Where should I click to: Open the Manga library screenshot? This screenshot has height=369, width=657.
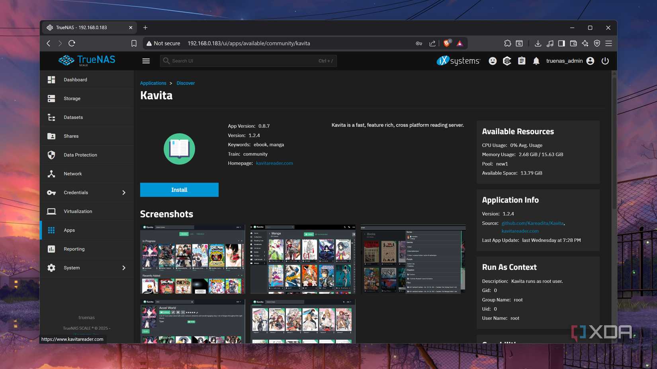pos(303,259)
